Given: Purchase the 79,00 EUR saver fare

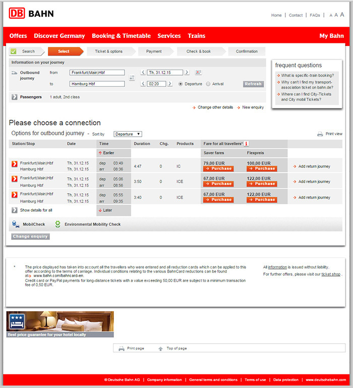Looking at the screenshot, I should pyautogui.click(x=218, y=169).
